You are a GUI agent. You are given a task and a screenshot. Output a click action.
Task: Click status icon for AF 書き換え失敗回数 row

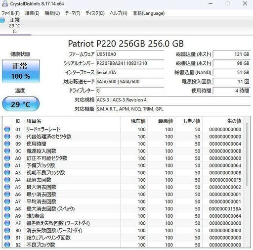click(x=7, y=223)
